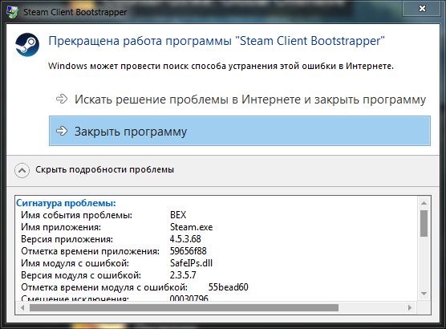The width and height of the screenshot is (446, 329).
Task: Click details scrollbar up arrow
Action: click(424, 203)
